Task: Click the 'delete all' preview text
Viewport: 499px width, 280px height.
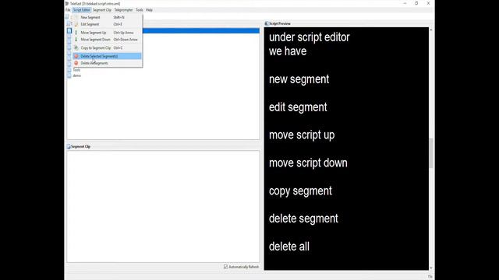Action: [x=289, y=247]
